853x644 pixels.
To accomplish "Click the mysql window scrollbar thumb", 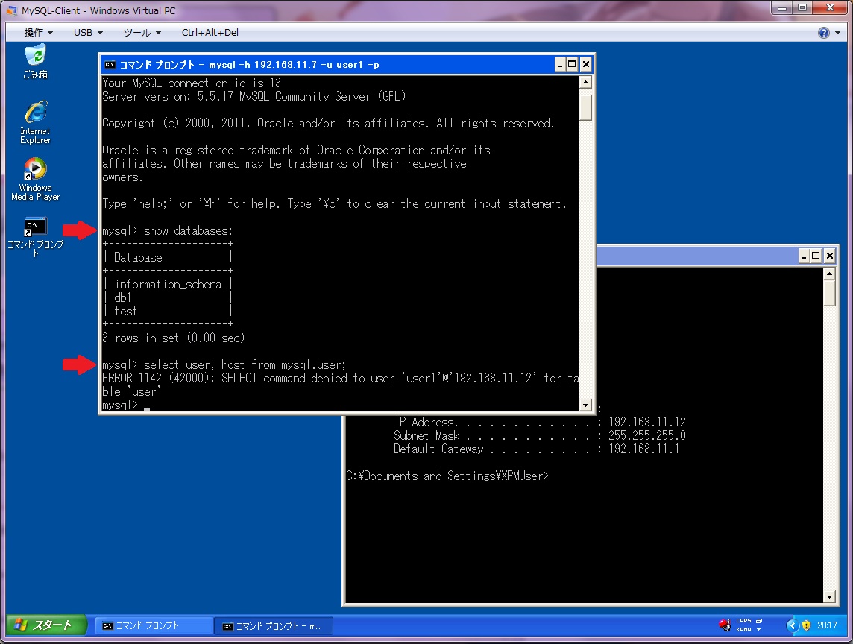I will [x=586, y=108].
